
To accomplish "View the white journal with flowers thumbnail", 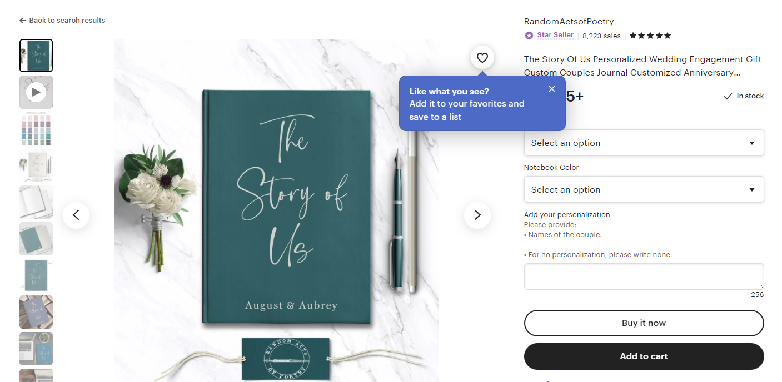I will pos(36,165).
